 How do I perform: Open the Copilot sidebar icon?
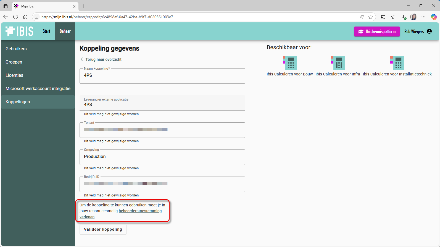(x=434, y=17)
